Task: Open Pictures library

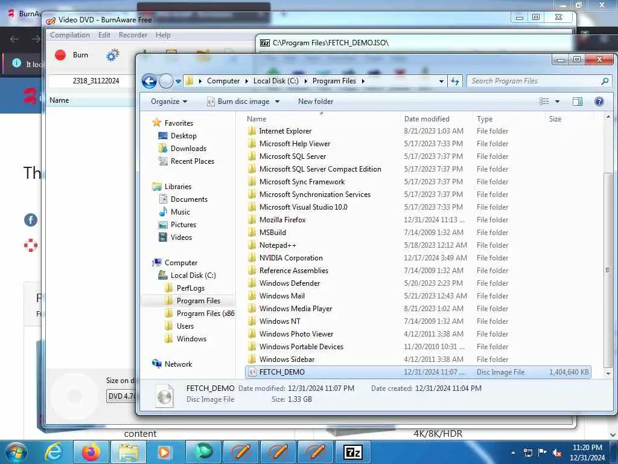Action: coord(183,225)
